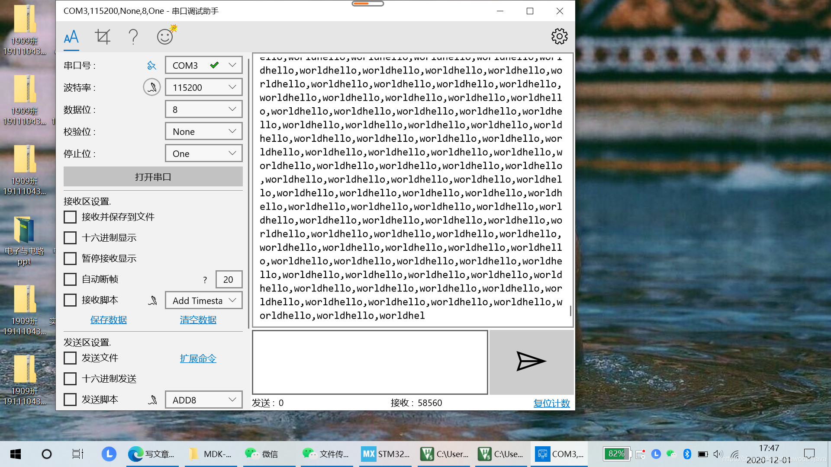831x467 pixels.
Task: Open the 115200 baud rate dropdown
Action: tap(203, 87)
